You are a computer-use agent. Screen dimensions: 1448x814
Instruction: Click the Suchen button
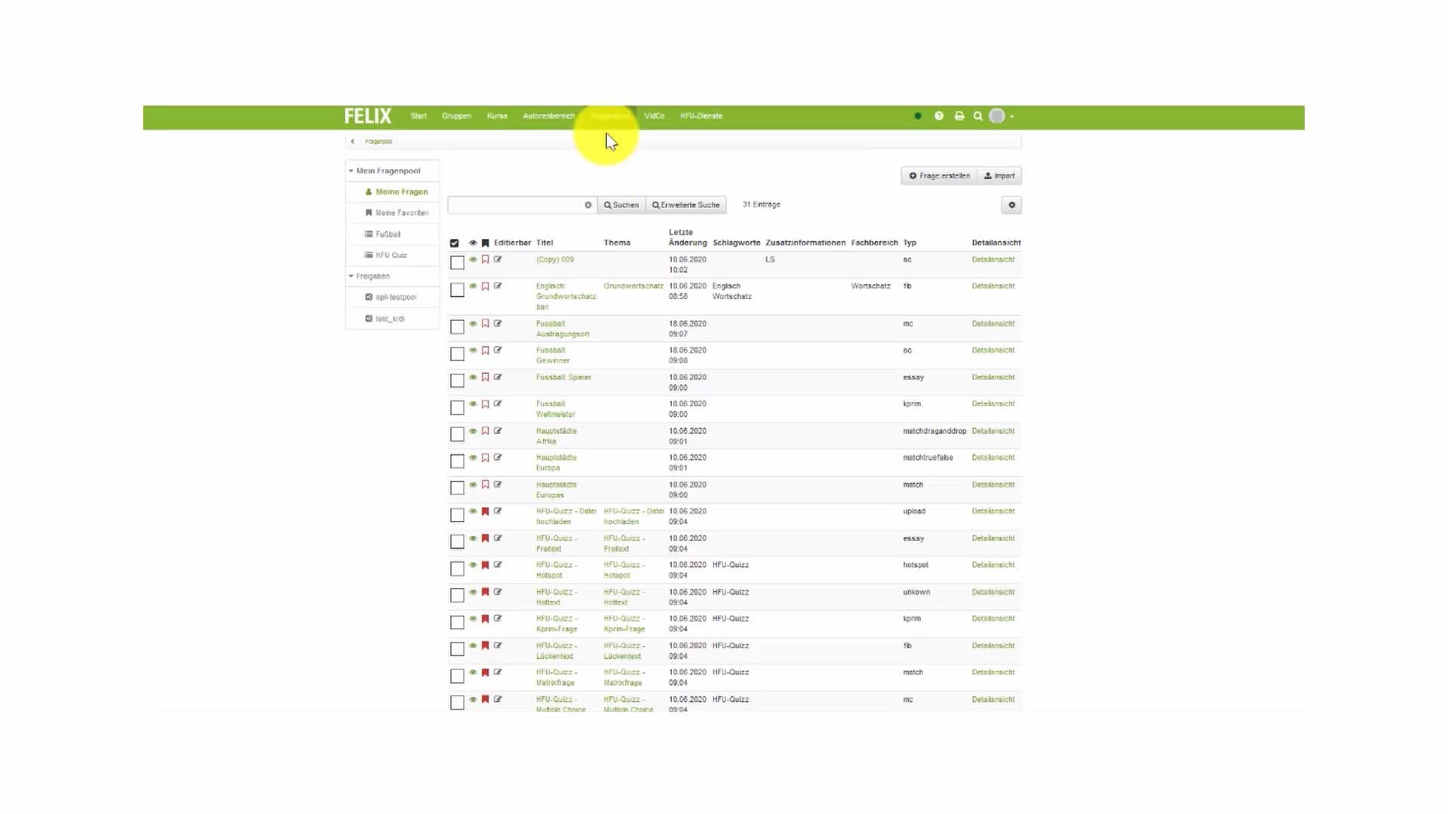[x=621, y=205]
